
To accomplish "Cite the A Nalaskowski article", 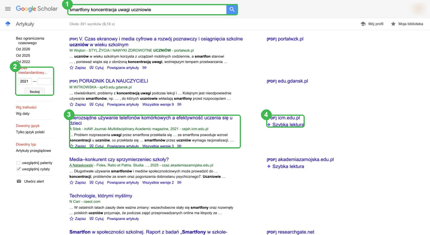I will coord(96,183).
